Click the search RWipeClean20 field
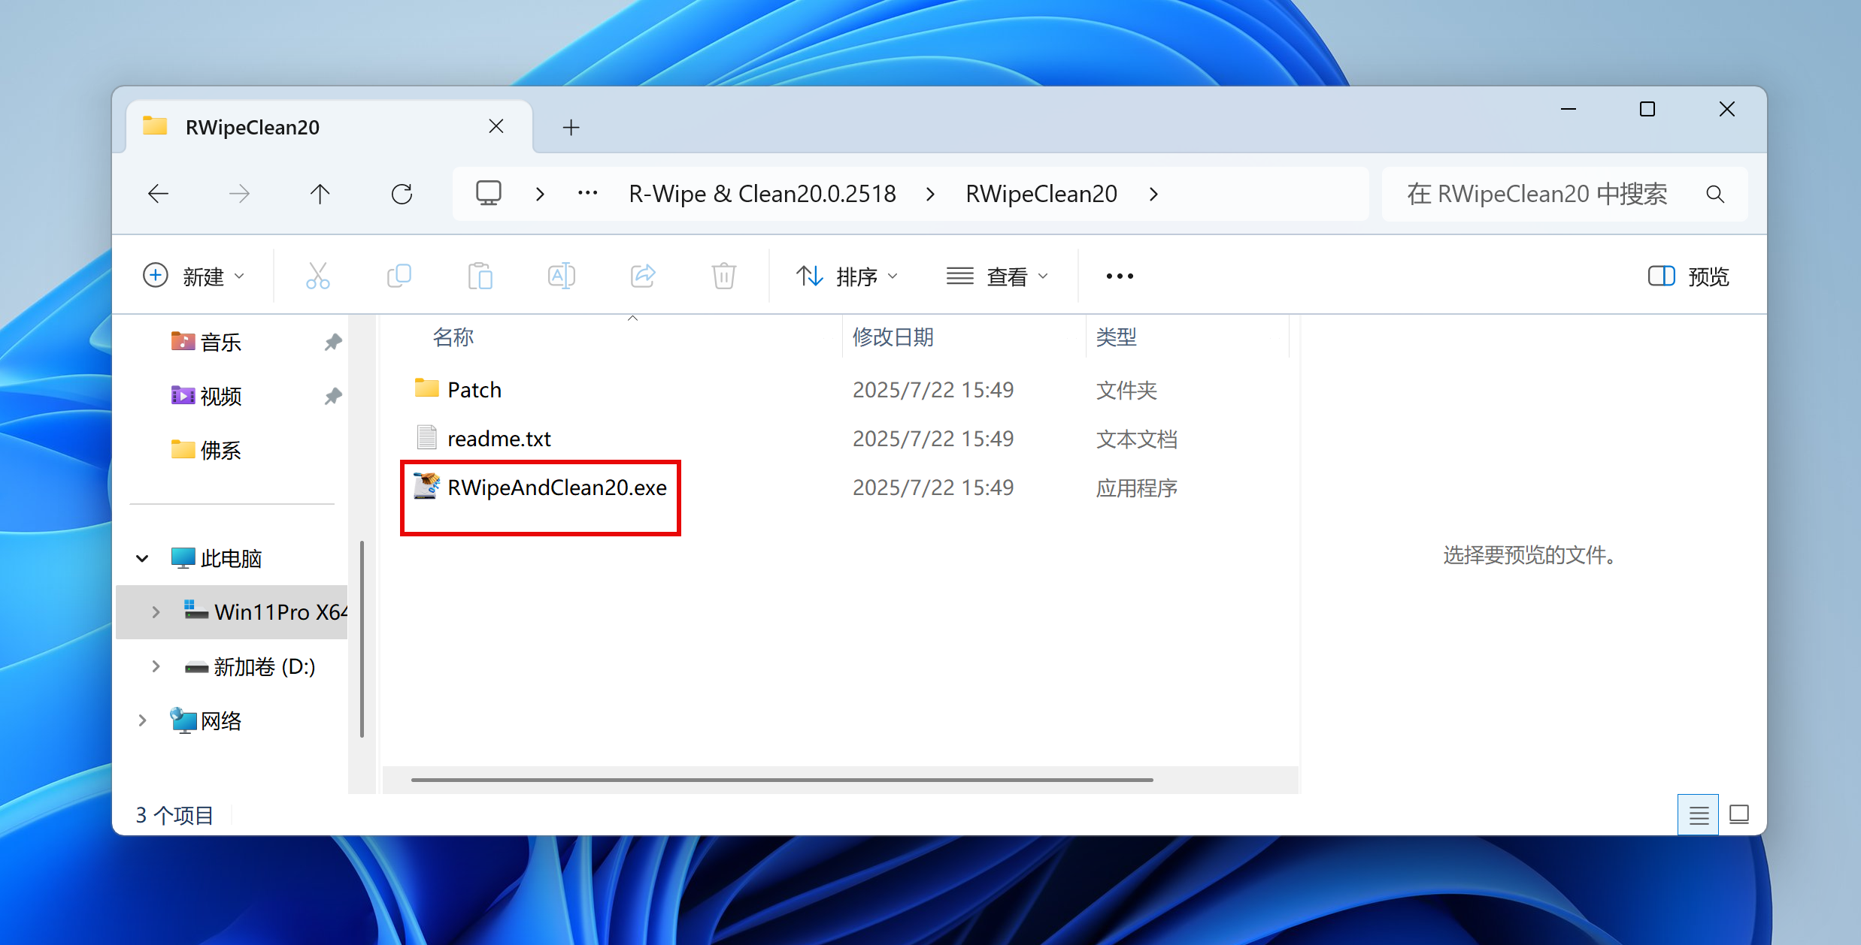This screenshot has width=1861, height=945. (1537, 195)
